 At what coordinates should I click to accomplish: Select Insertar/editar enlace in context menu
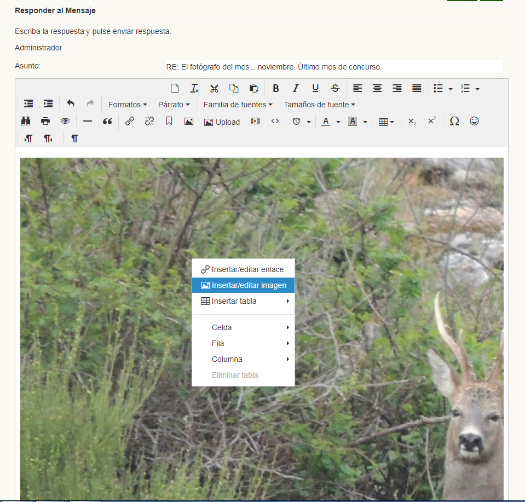pyautogui.click(x=243, y=269)
